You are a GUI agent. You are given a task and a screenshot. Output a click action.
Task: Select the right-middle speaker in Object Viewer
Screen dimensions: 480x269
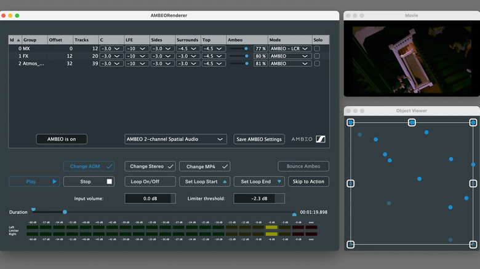[473, 183]
